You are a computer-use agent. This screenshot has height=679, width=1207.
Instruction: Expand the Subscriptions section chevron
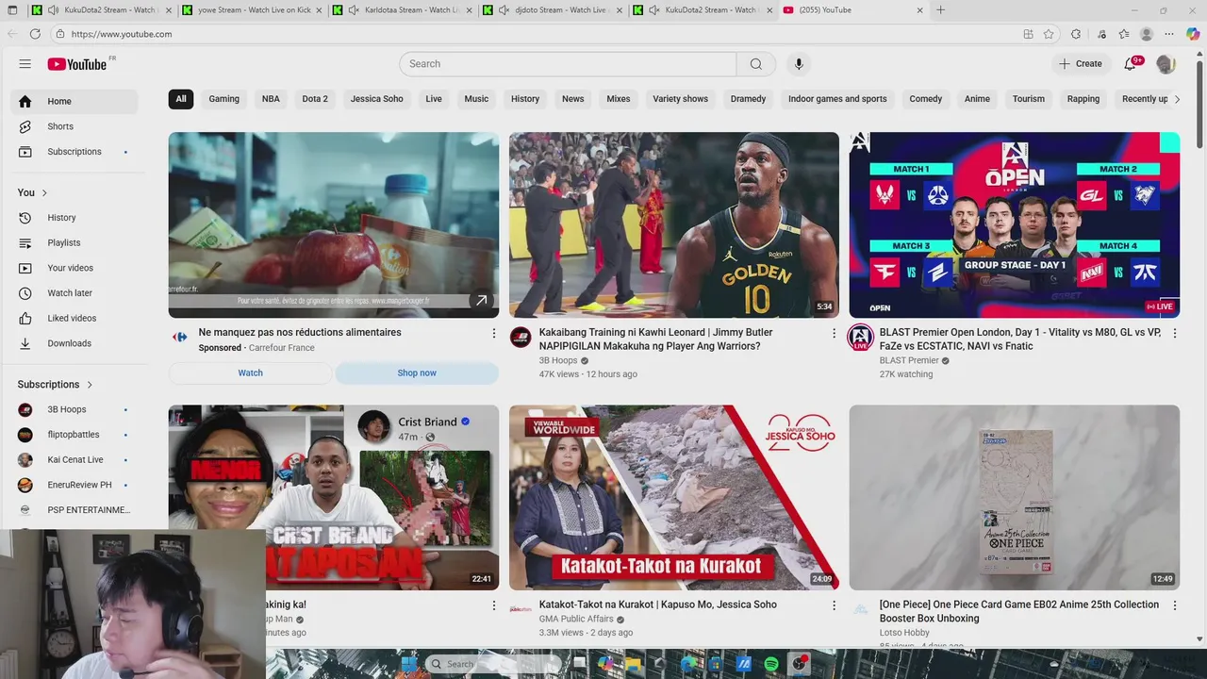[90, 385]
